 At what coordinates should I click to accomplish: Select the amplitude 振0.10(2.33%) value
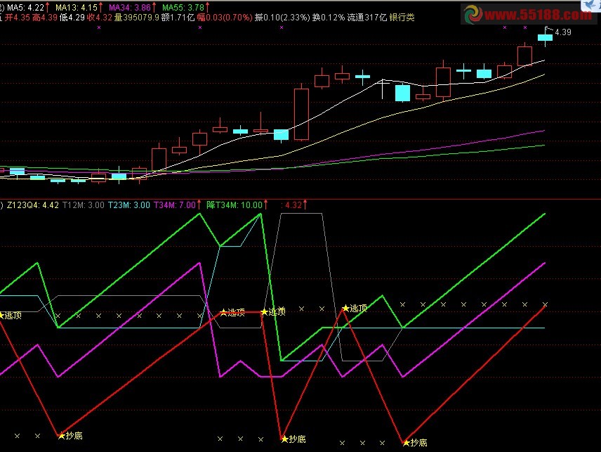(282, 18)
